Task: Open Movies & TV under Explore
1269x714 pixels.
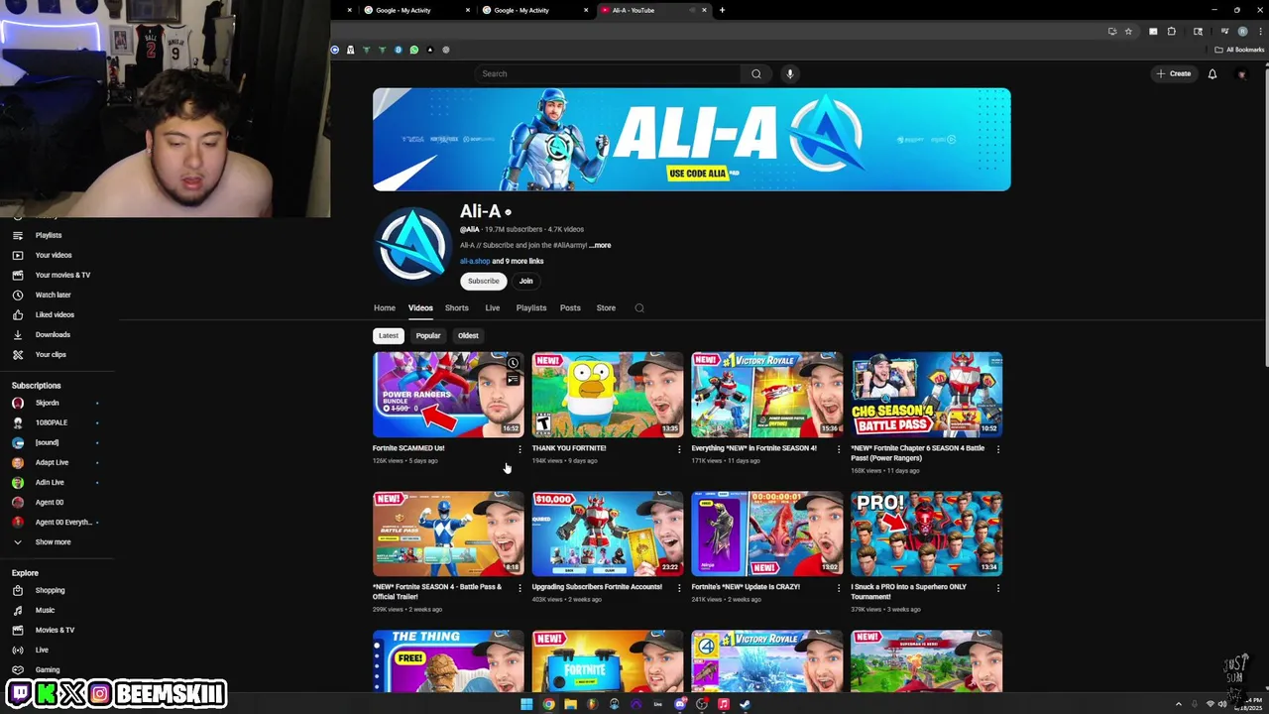Action: [x=55, y=630]
